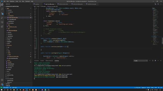Open Kernel.php in the explorer tree

(11, 23)
